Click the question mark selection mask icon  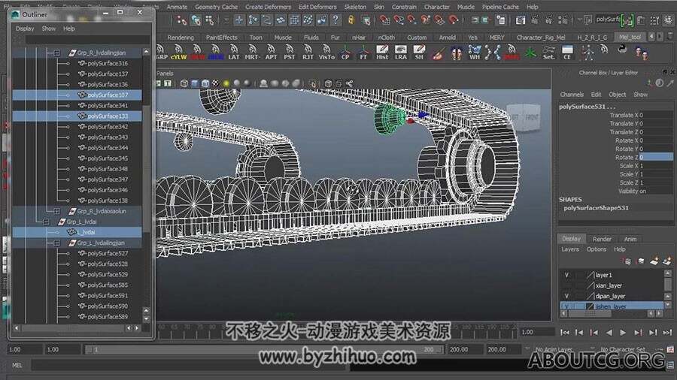click(x=335, y=20)
